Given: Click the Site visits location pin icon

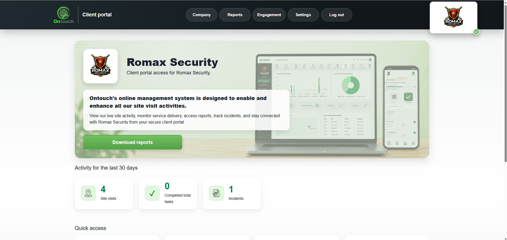Looking at the screenshot, I should click(x=88, y=193).
